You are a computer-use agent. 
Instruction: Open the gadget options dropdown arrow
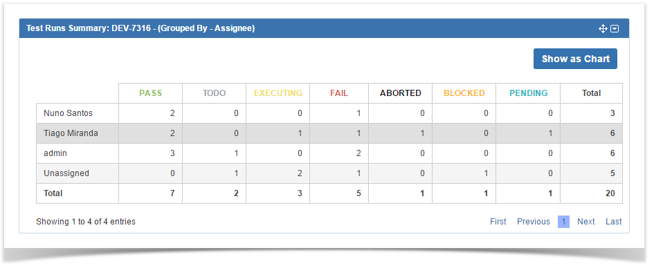coord(615,29)
